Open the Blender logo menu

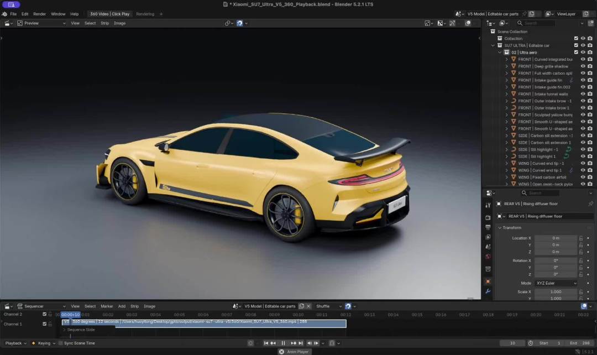click(x=4, y=14)
